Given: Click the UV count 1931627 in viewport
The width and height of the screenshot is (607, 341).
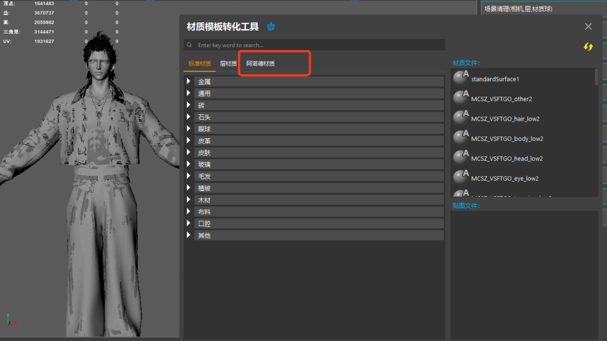Looking at the screenshot, I should click(44, 41).
